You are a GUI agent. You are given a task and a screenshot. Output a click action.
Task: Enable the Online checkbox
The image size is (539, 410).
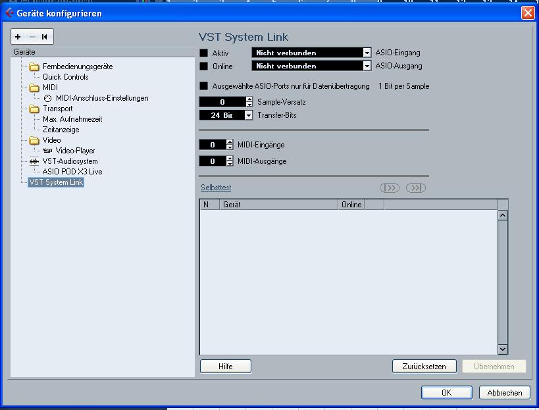tap(204, 66)
